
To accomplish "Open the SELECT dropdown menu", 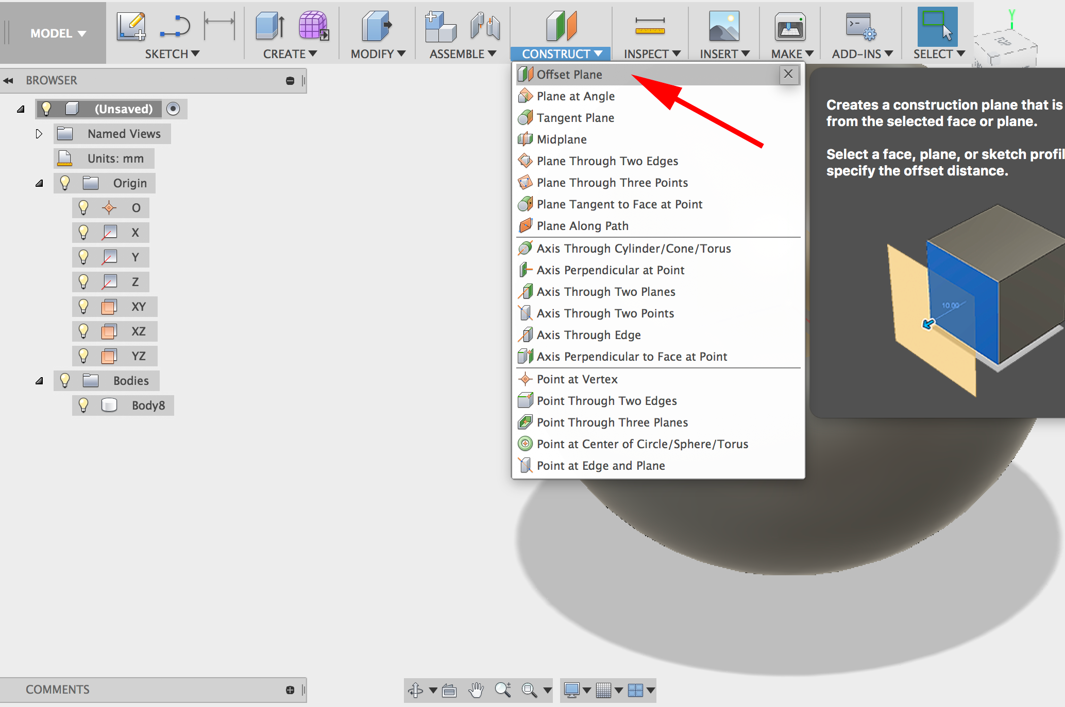I will (939, 54).
